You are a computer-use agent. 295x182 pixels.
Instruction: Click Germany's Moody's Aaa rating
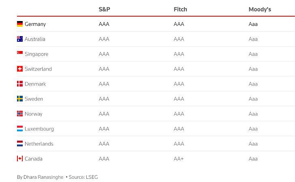tap(253, 24)
